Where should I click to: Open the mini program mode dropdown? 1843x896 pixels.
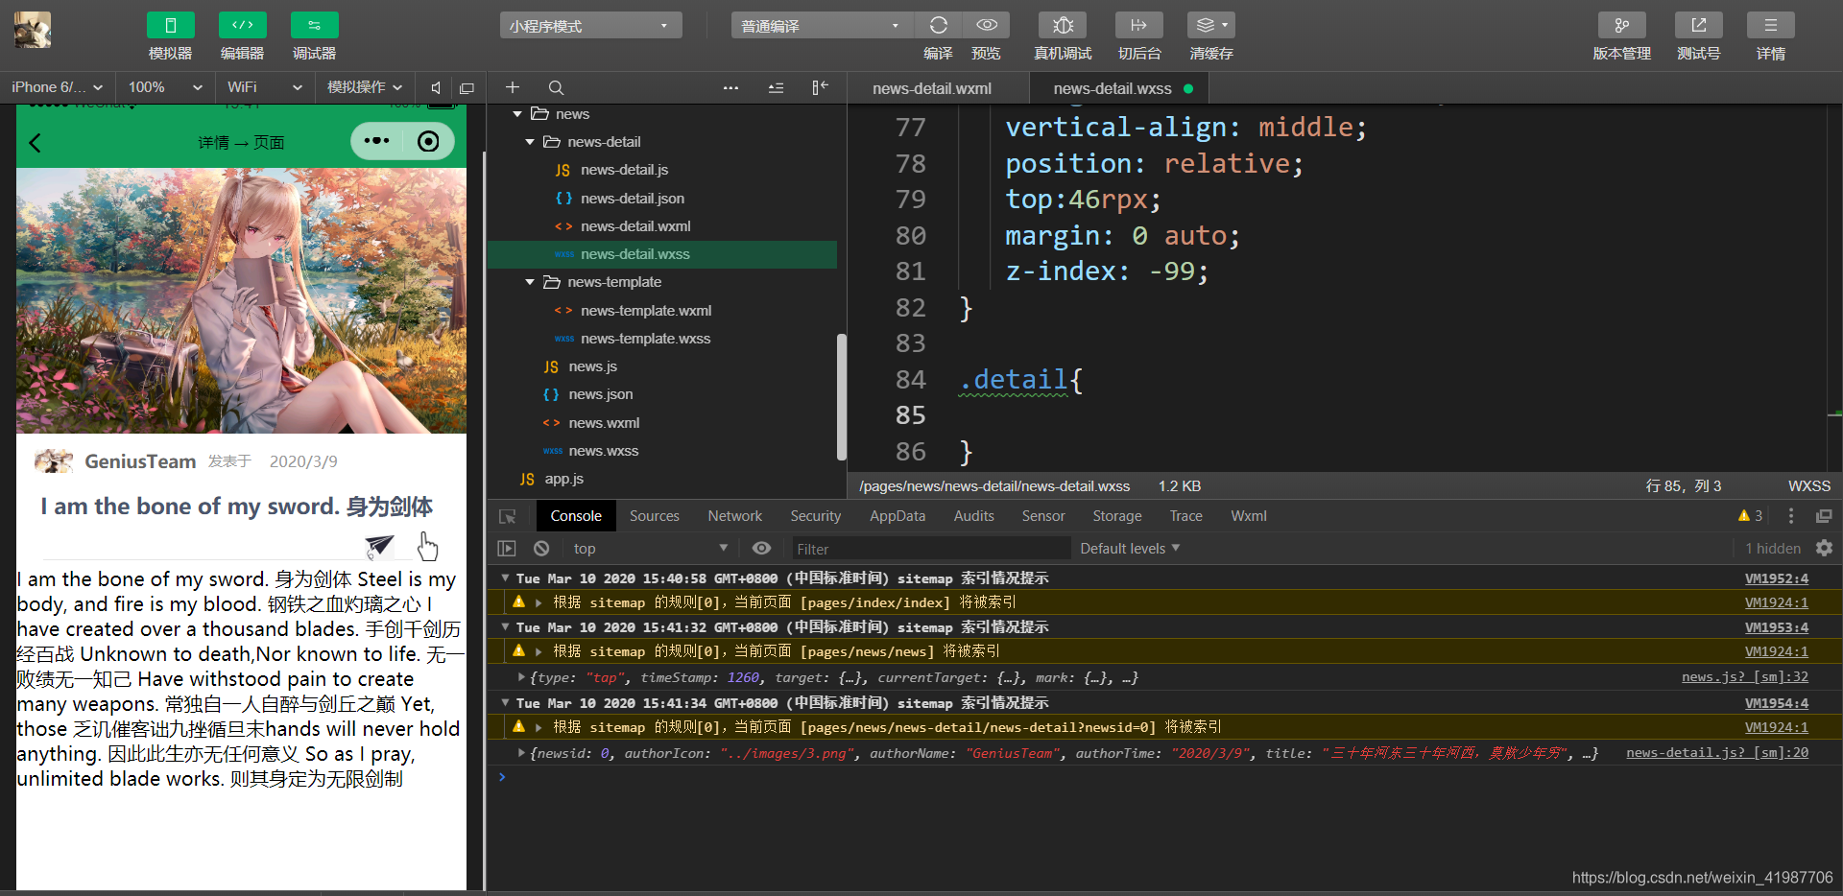pyautogui.click(x=590, y=26)
